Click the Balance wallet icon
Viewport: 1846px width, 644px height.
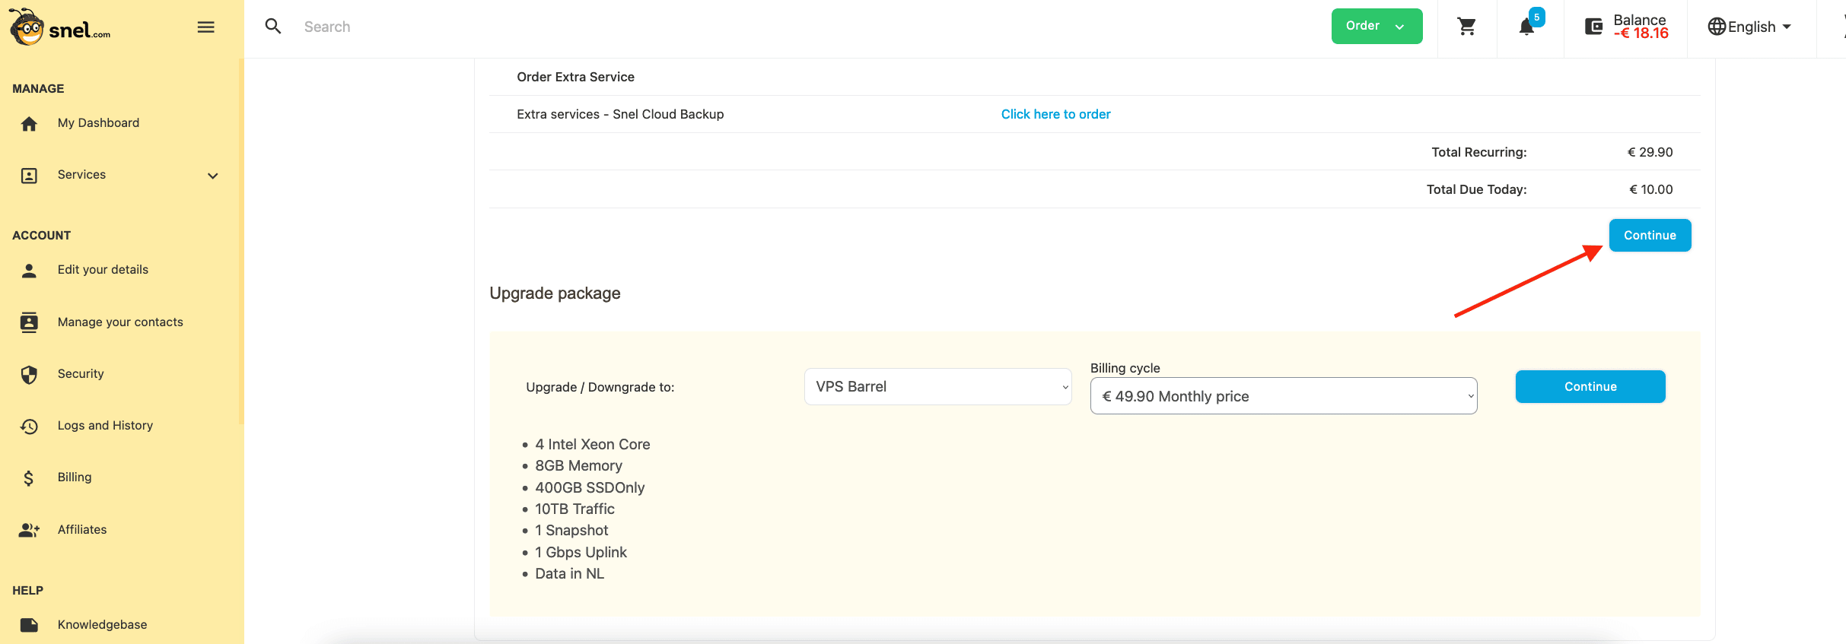point(1593,27)
